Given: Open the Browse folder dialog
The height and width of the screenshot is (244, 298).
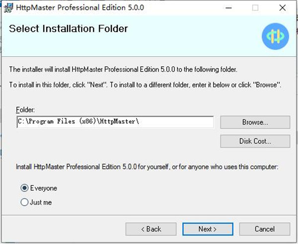Looking at the screenshot, I should [x=255, y=122].
